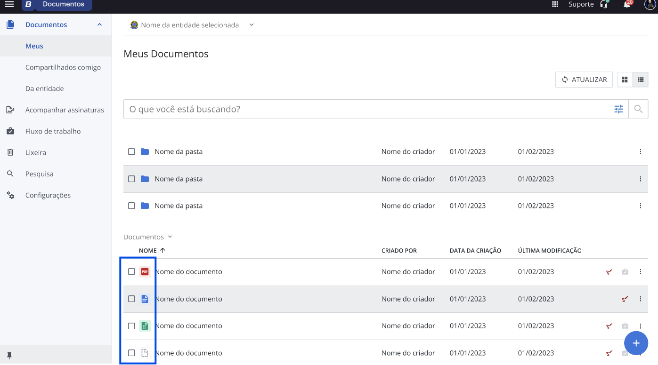Switch to grid view layout
The height and width of the screenshot is (365, 658).
[625, 80]
